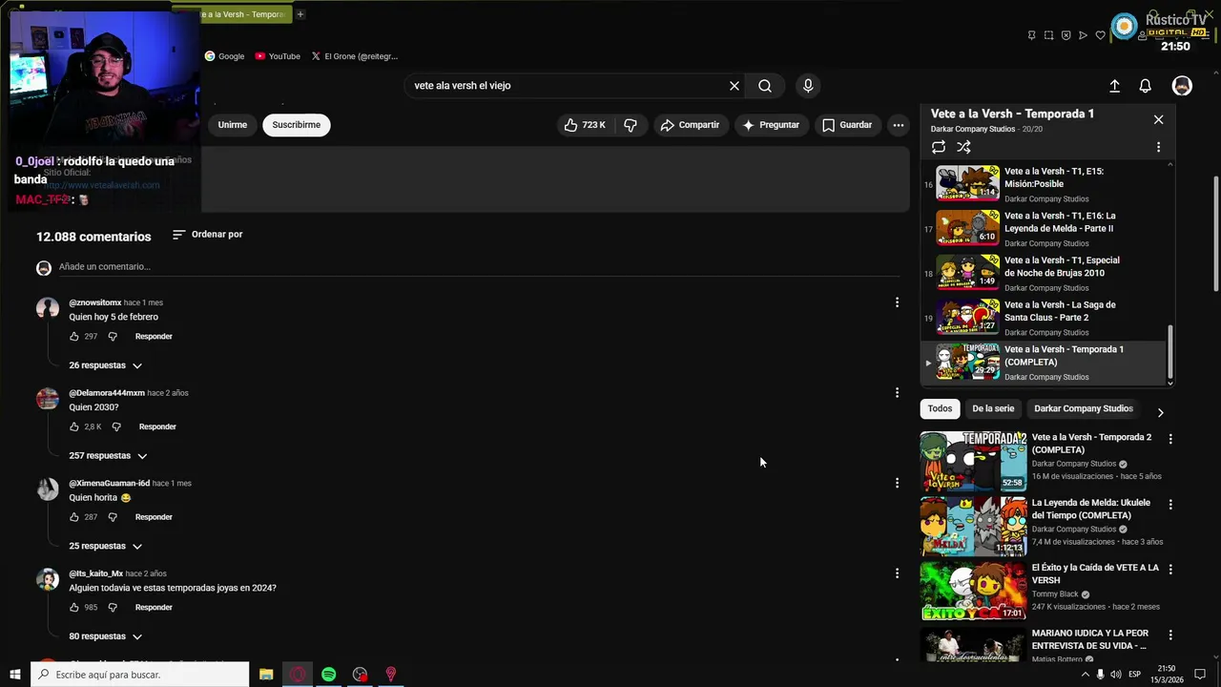Click the Unirme join button
1221x687 pixels.
232,125
